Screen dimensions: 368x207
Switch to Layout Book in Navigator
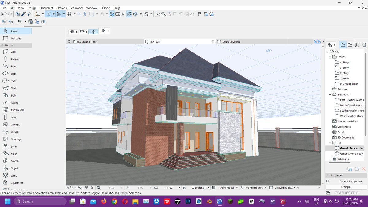(x=357, y=45)
